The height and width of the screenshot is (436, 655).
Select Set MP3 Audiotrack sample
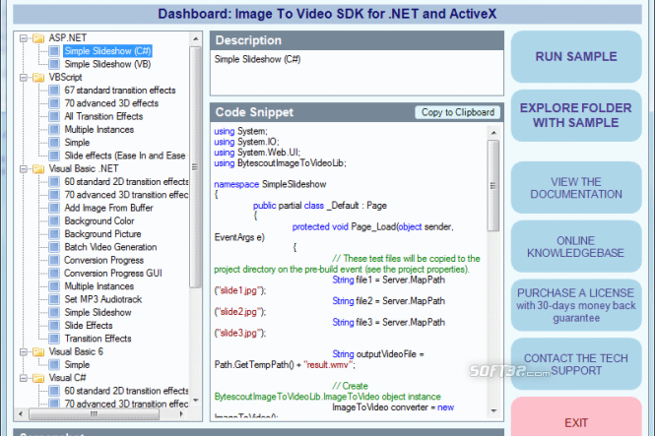[x=103, y=299]
